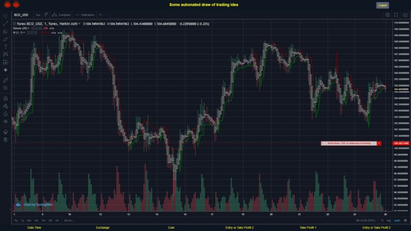This screenshot has height=231, width=411.
Task: Expand the Volume (20) indicator dropdown
Action: click(x=28, y=28)
